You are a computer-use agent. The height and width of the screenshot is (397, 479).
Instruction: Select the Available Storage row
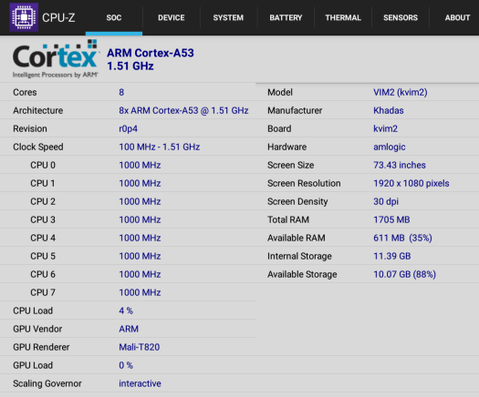[x=367, y=274]
